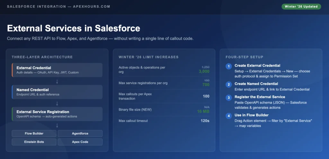Image resolution: width=329 pixels, height=159 pixels.
Task: Click the arrow below External Credential card
Action: (x=57, y=81)
